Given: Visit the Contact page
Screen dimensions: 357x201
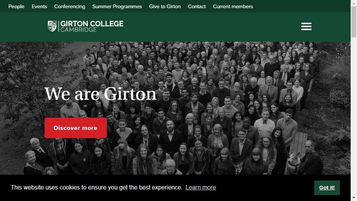Looking at the screenshot, I should [197, 6].
